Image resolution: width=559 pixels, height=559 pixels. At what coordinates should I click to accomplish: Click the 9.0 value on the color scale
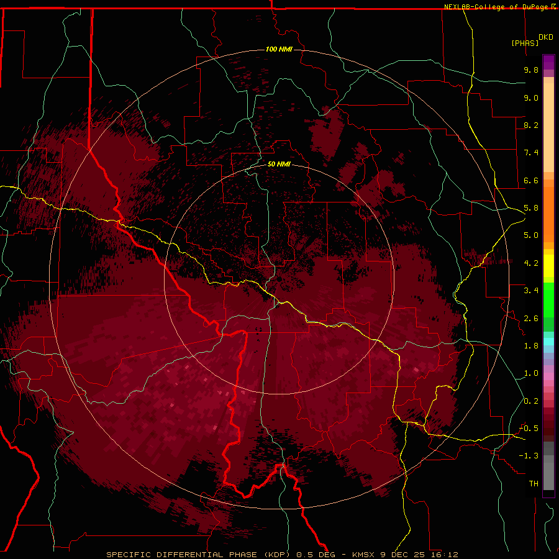point(531,98)
